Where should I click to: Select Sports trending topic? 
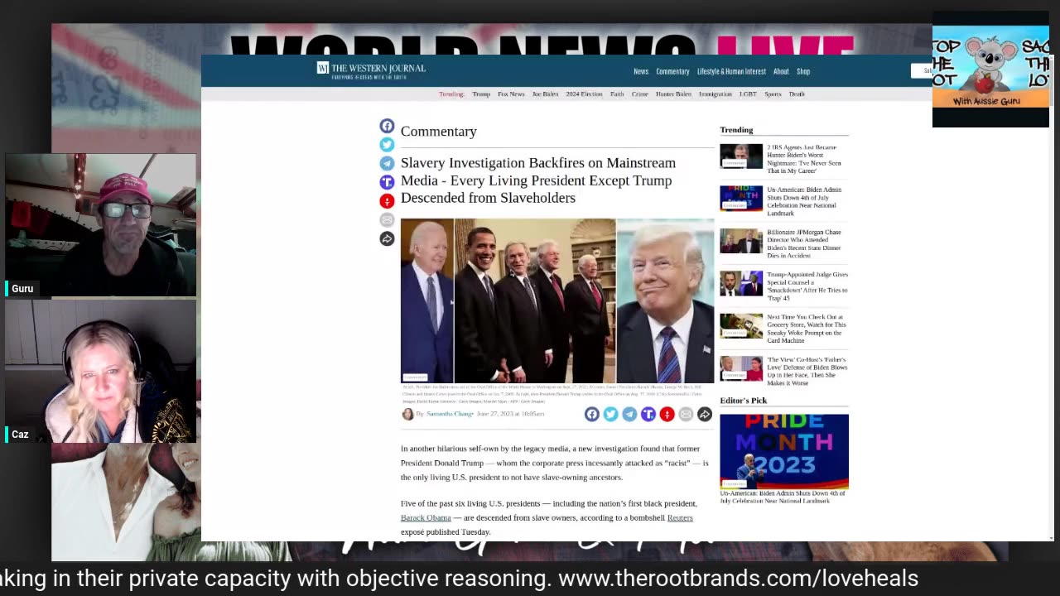[x=773, y=94]
